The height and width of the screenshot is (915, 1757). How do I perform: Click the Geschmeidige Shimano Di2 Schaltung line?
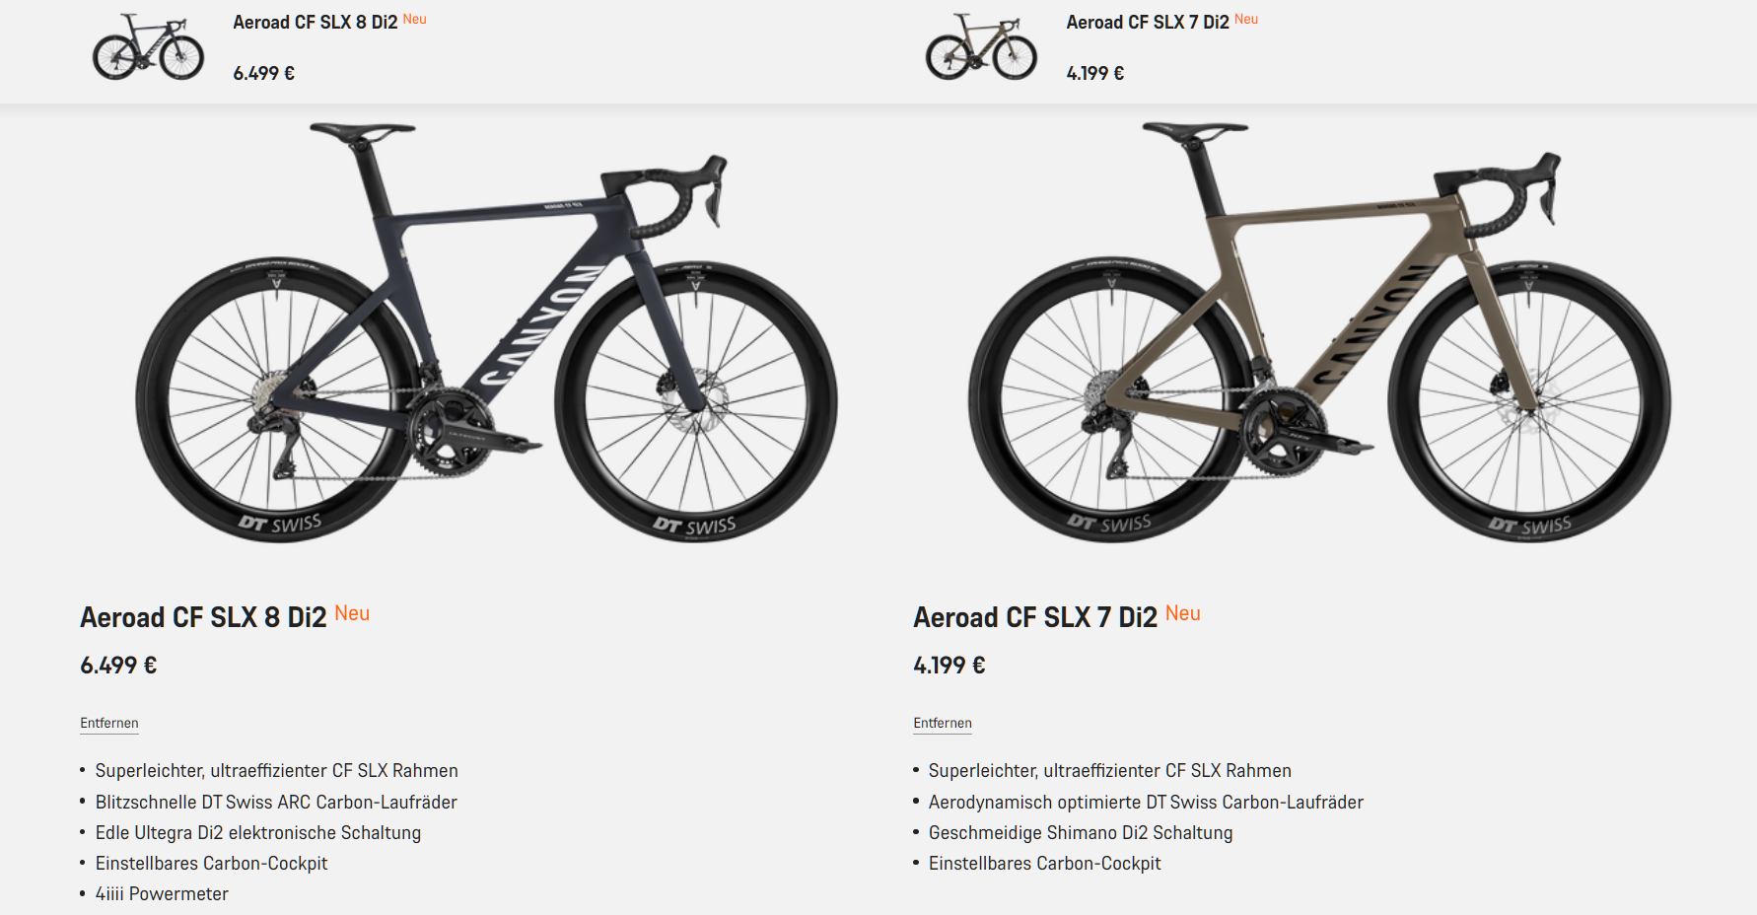[x=1081, y=833]
